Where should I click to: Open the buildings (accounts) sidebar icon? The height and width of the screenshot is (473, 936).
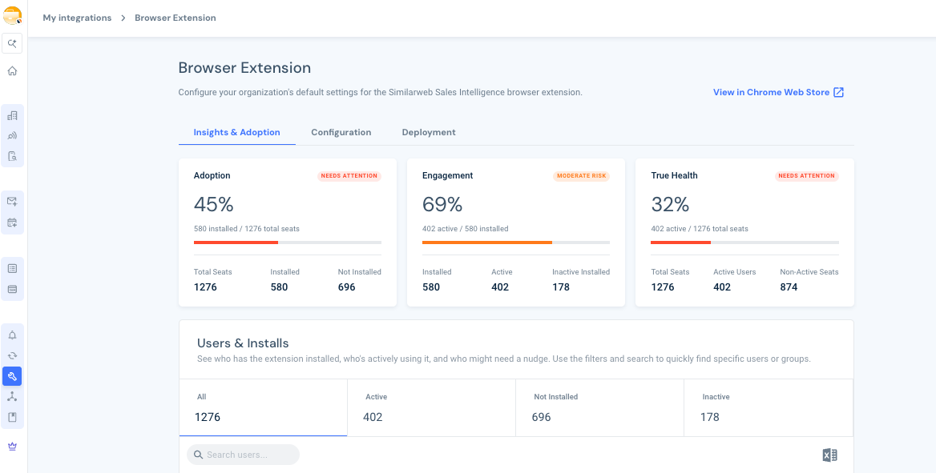(x=12, y=115)
